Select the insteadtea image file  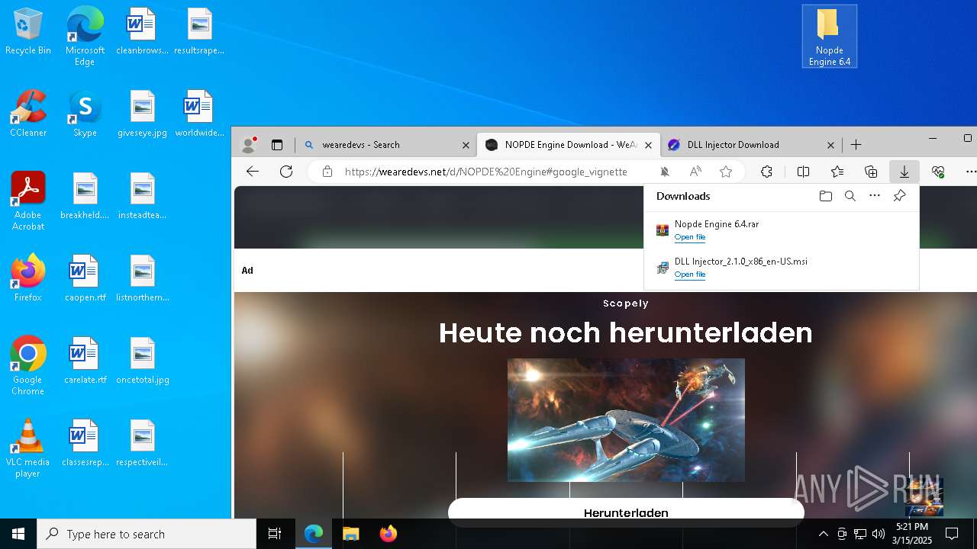tap(142, 197)
